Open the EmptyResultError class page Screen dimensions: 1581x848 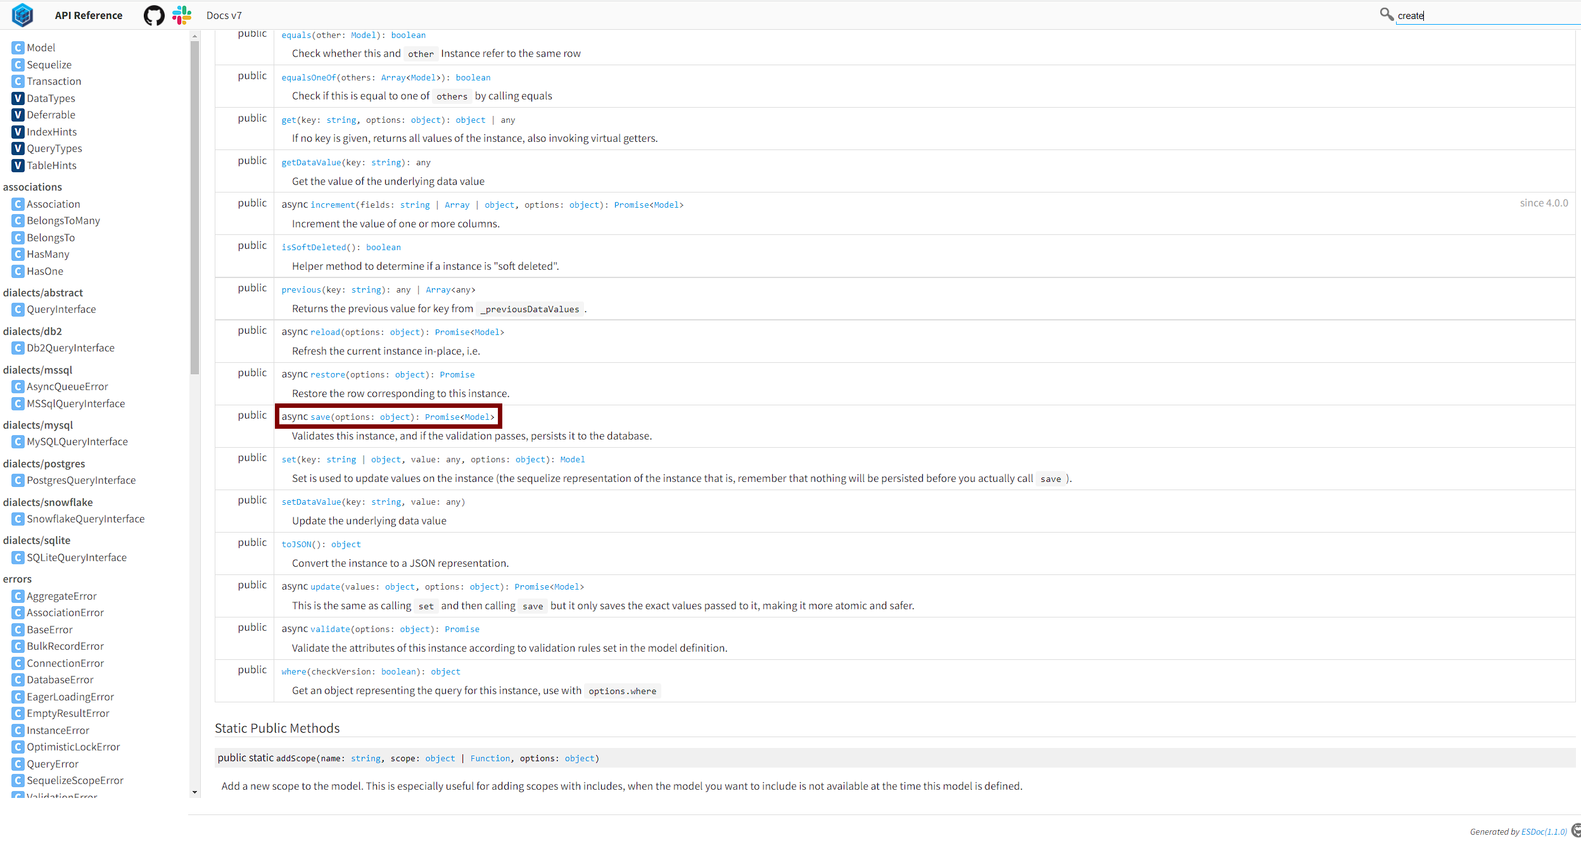click(68, 713)
